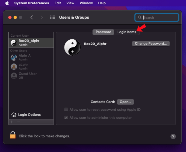
Task: Click the 'Other Users' heading
Action: [x=19, y=51]
